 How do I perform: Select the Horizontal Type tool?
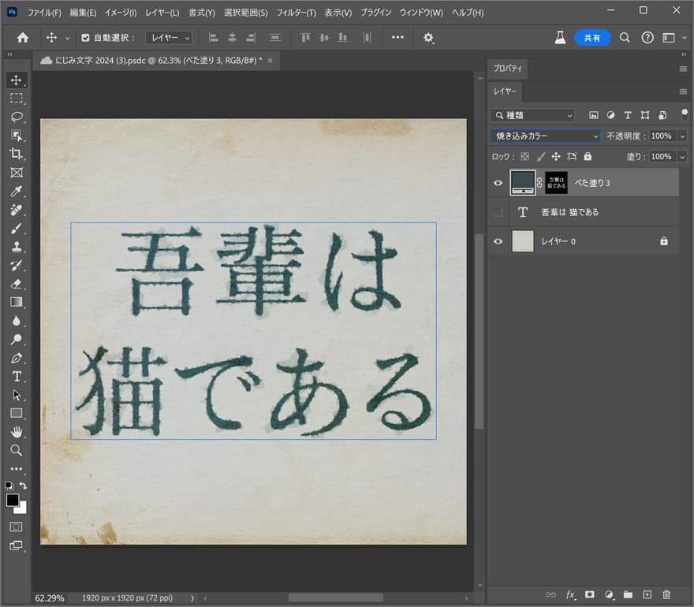(17, 377)
